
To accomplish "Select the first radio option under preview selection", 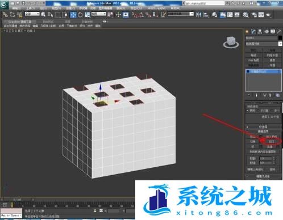I will pyautogui.click(x=247, y=111).
